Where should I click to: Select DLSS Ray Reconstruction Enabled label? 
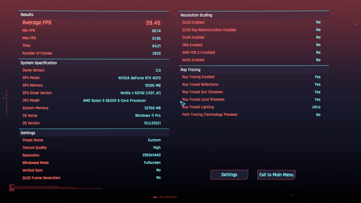pos(209,30)
